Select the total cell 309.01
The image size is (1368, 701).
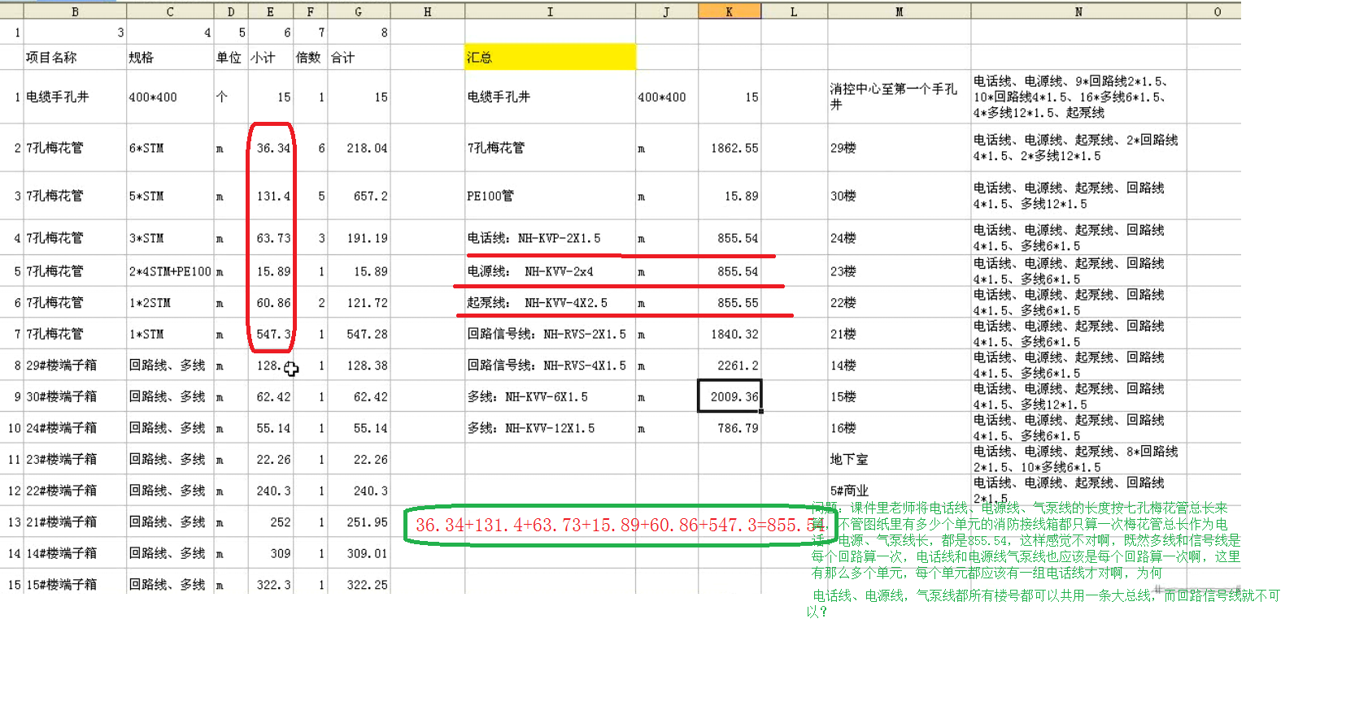tap(359, 553)
